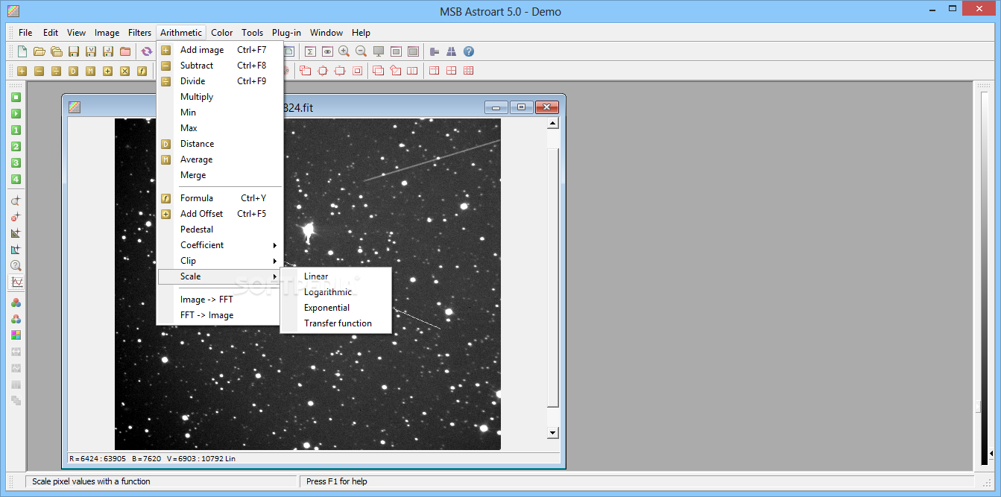This screenshot has width=1001, height=497.
Task: Click the plain Save floppy disk icon
Action: (x=74, y=51)
